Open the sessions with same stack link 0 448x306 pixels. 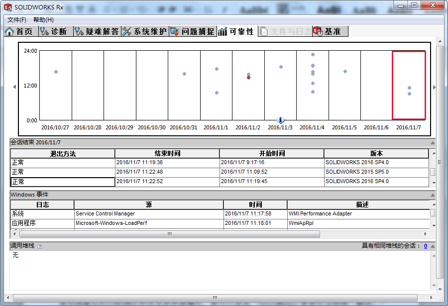click(x=426, y=246)
